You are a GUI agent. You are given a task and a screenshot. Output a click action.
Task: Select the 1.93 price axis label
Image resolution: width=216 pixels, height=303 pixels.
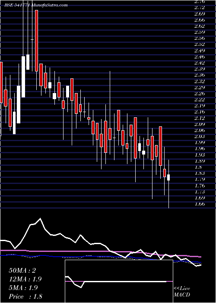(199, 155)
